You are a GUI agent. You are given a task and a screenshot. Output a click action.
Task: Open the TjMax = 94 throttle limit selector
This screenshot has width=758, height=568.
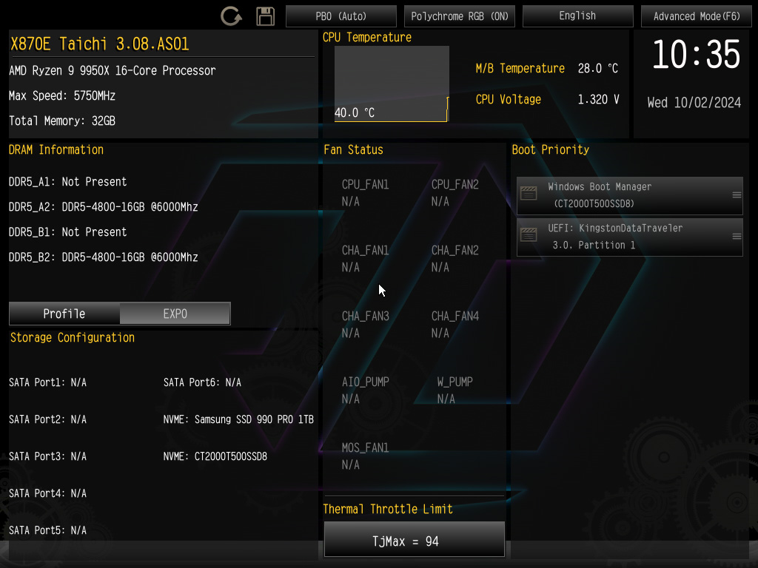pos(414,541)
